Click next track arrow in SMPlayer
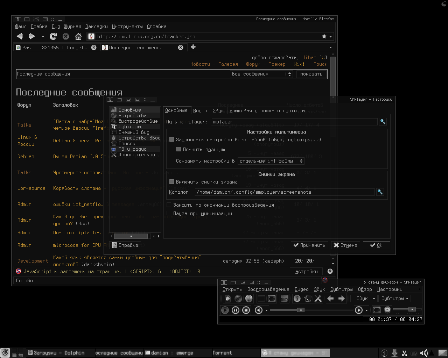448x358 pixels. [341, 298]
